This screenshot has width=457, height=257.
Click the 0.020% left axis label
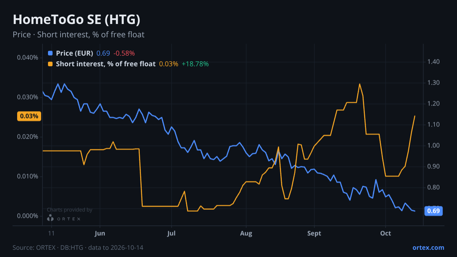click(27, 137)
